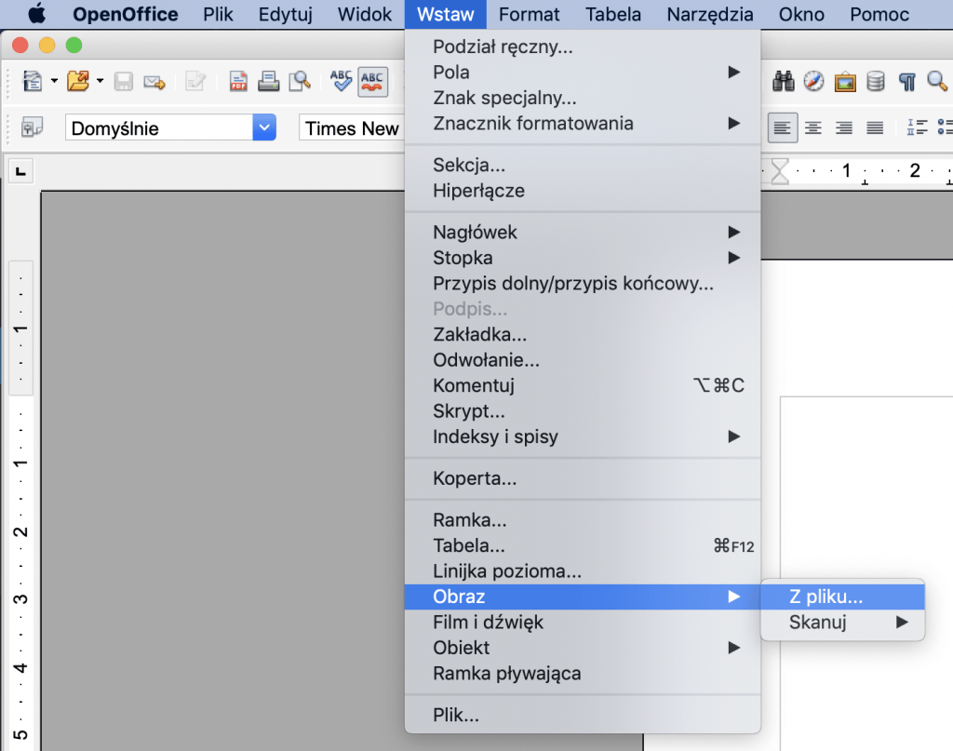Viewport: 953px width, 751px height.
Task: Click the Domyślnie style name field
Action: [x=159, y=127]
